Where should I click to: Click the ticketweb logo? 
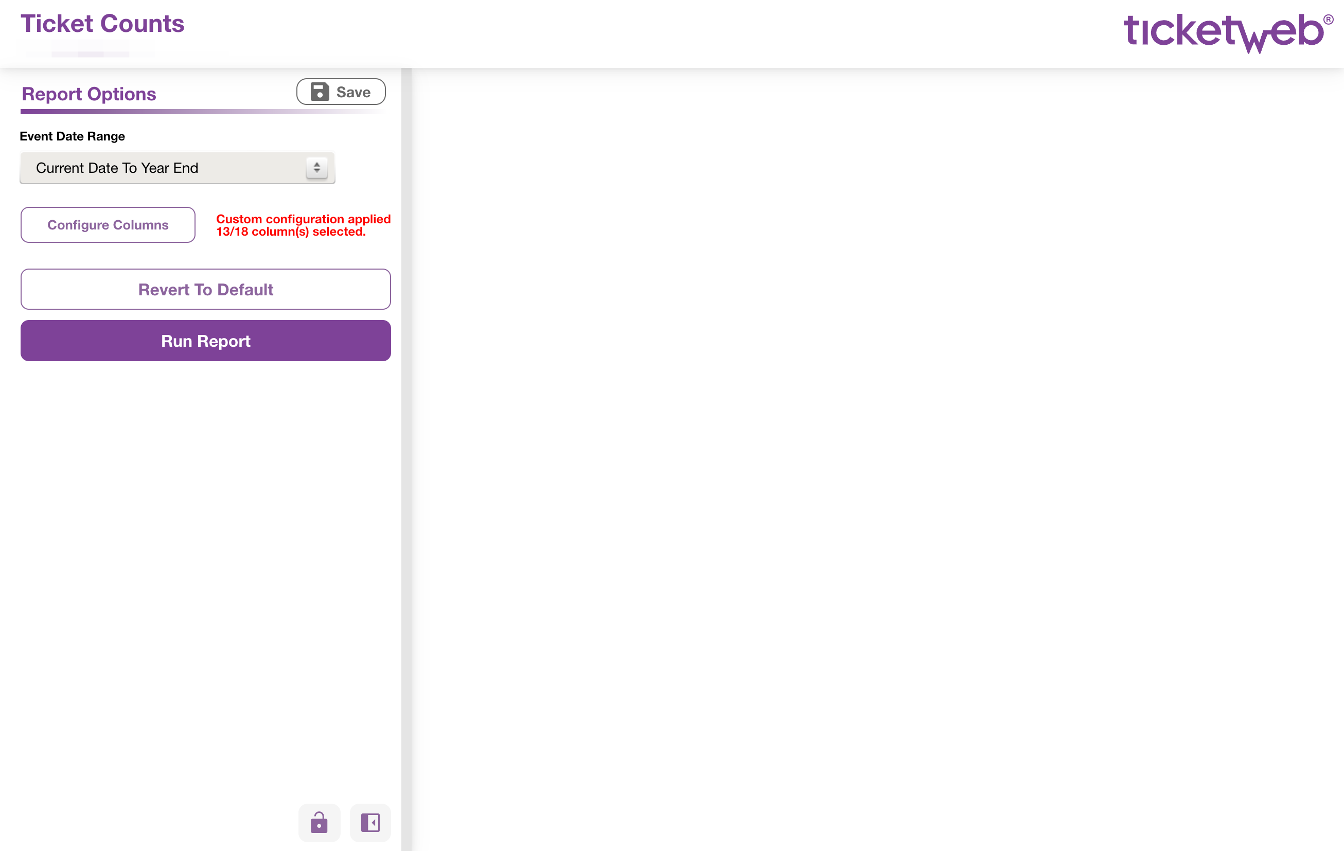[1227, 33]
